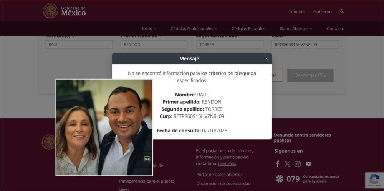The image size is (384, 191).
Task: Click the 079 helpline asterisk icon
Action: [x=280, y=179]
